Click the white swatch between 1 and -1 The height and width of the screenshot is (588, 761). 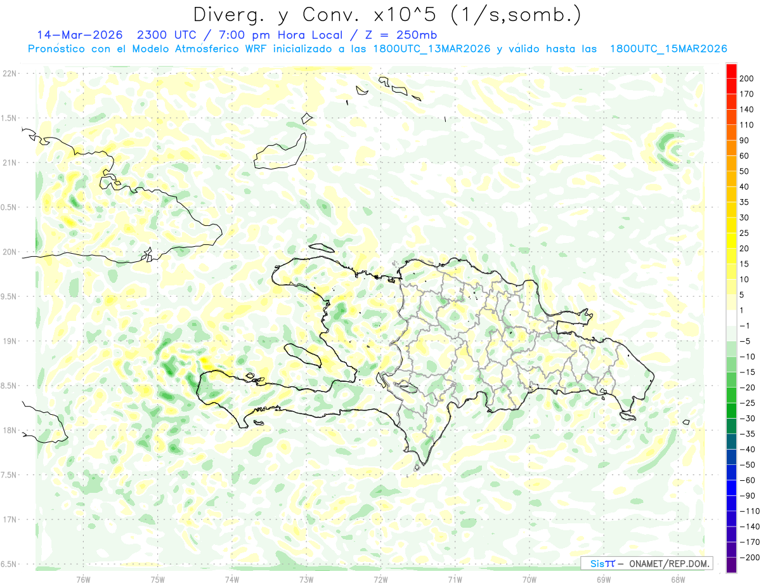[732, 318]
